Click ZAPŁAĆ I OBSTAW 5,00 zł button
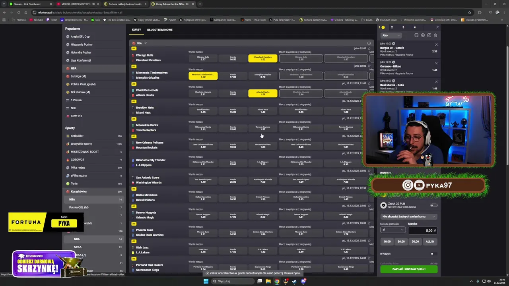This screenshot has height=286, width=509. [x=409, y=269]
